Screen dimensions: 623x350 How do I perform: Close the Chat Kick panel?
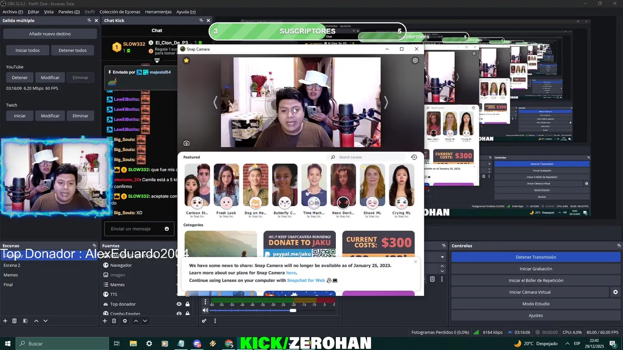pos(208,20)
